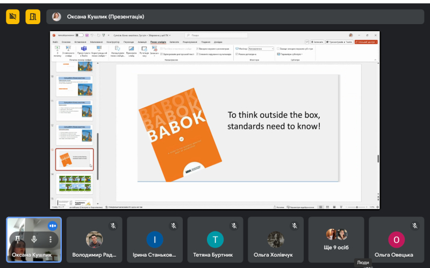Screen dimensions: 430x268
Task: Click the slide editor vertical scrollbar
Action: pyautogui.click(x=378, y=158)
